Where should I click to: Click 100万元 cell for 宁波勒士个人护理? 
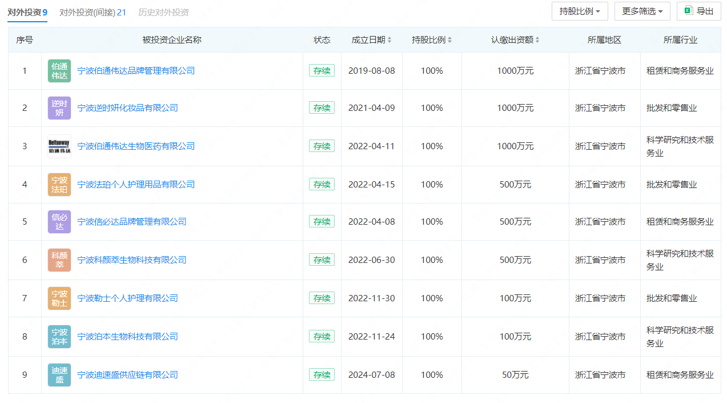tap(515, 298)
